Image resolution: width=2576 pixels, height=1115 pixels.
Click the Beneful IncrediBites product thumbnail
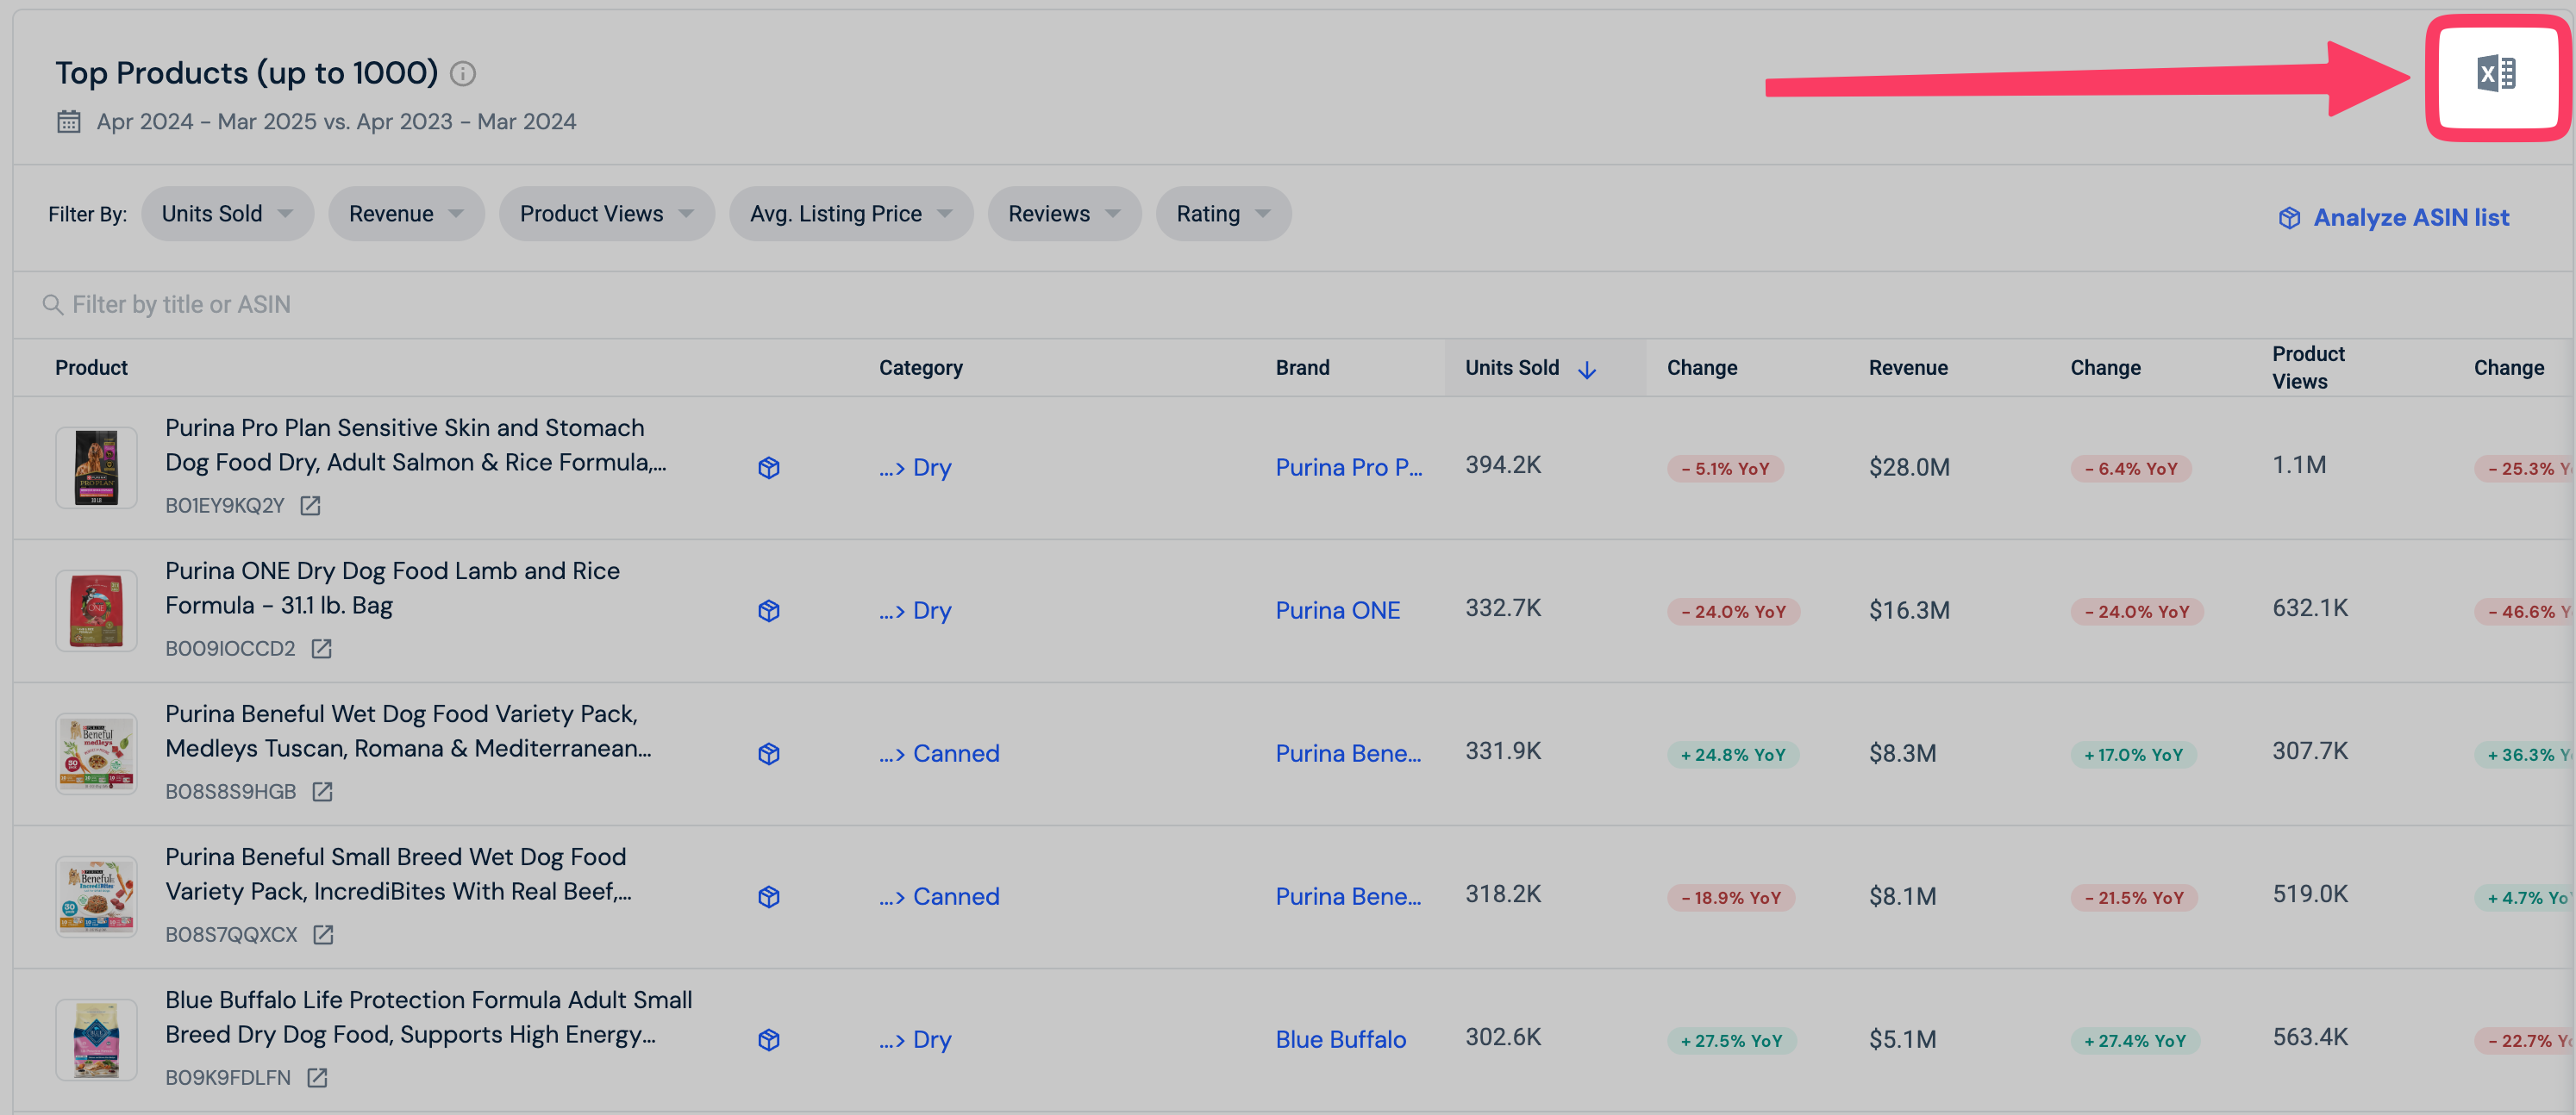[96, 896]
